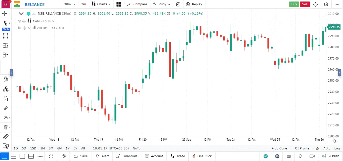Open the layers icon at top right
This screenshot has height=161, width=343.
(x=326, y=4)
